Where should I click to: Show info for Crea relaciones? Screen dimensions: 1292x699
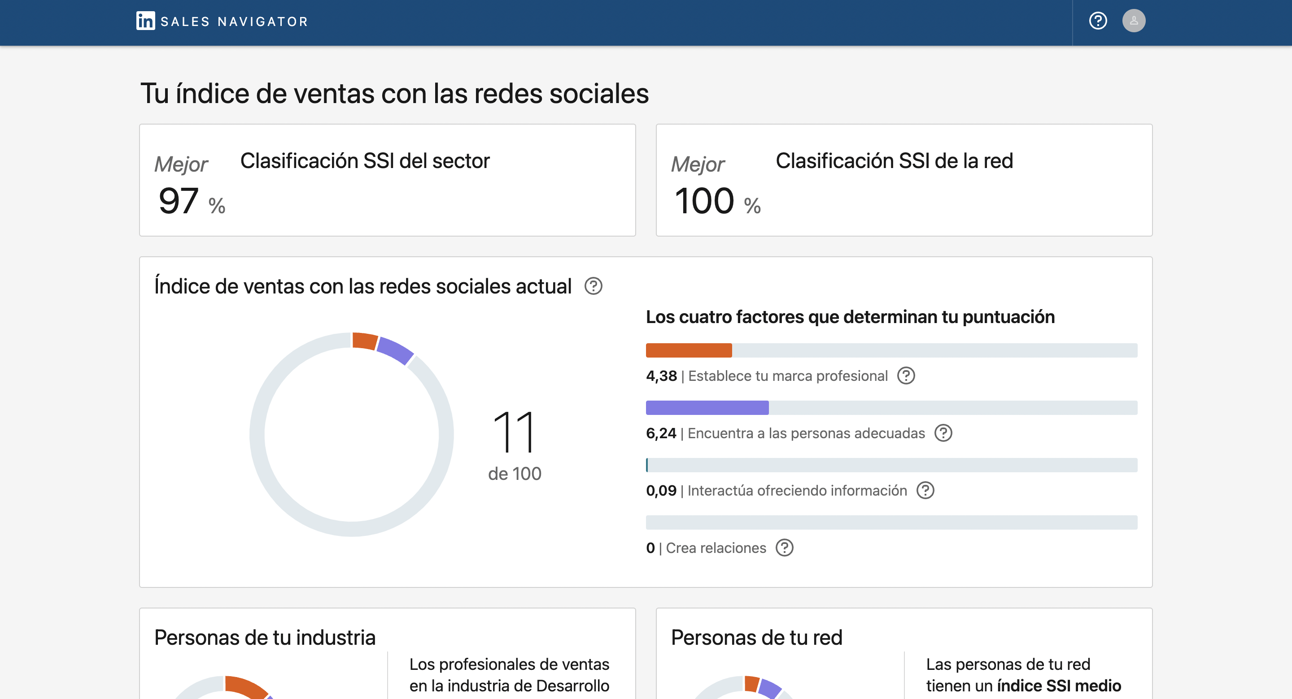(785, 548)
